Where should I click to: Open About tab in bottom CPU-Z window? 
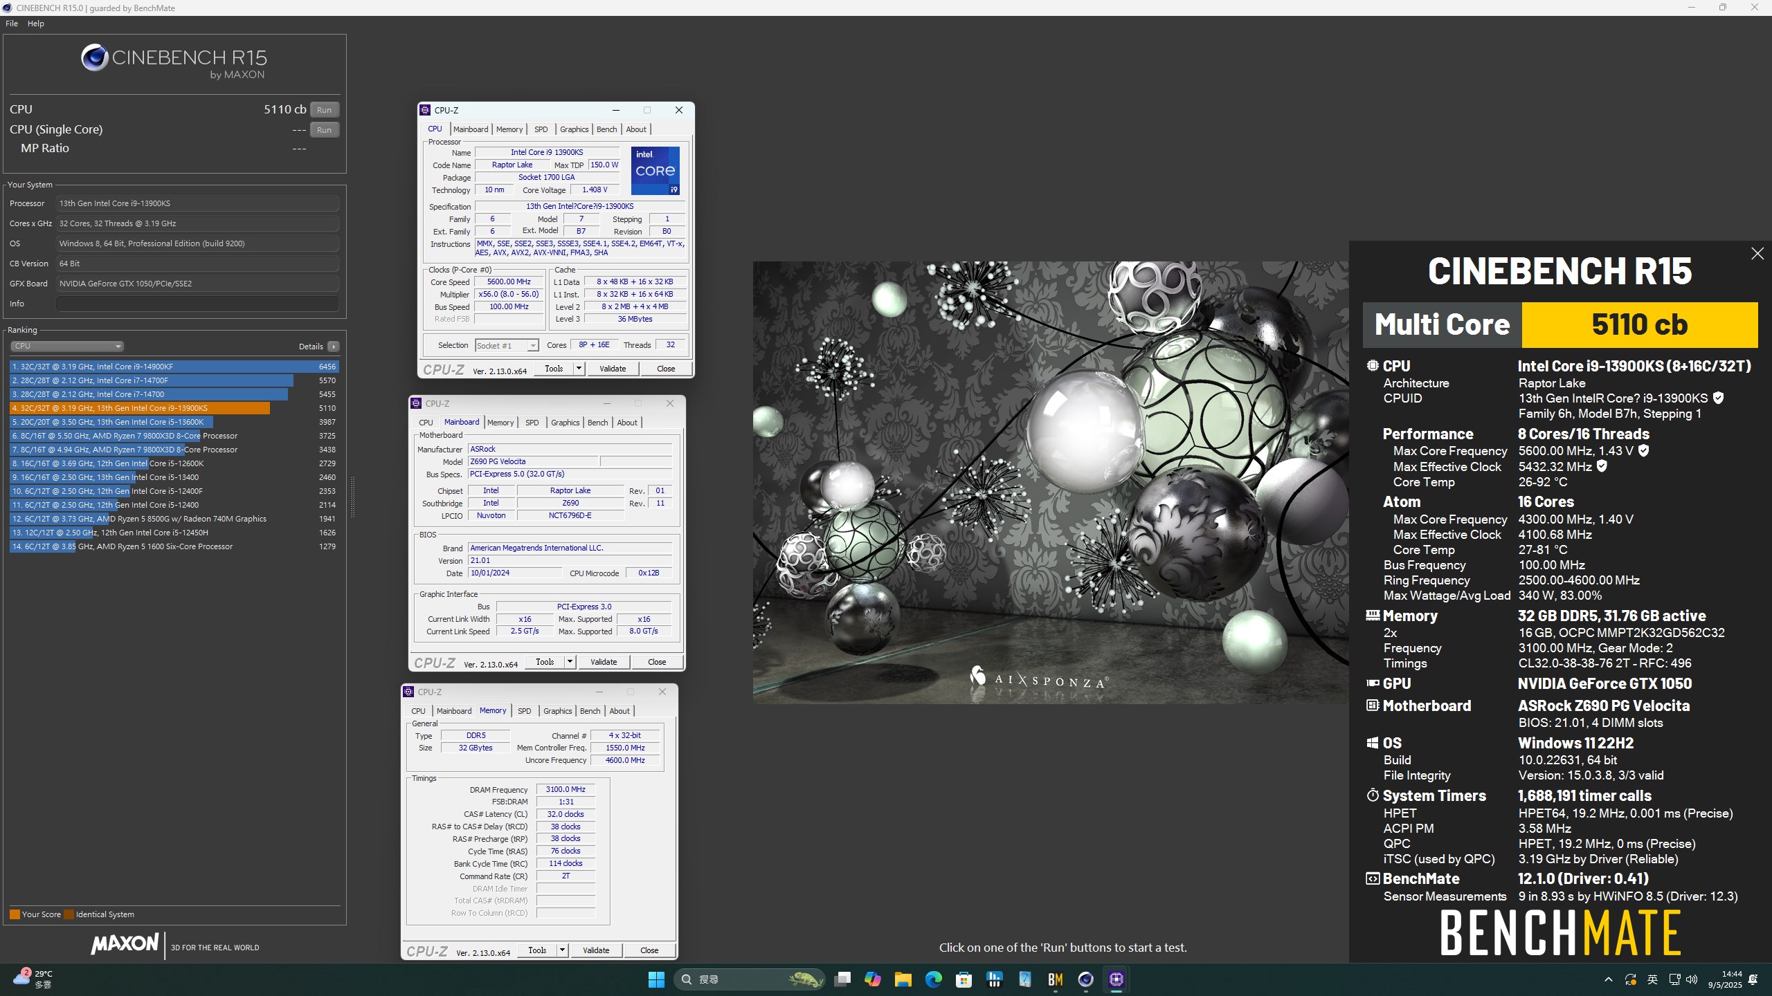[x=620, y=711]
